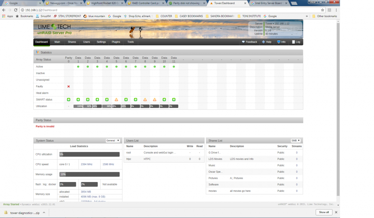Open the Help toggle in the nav bar
The width and height of the screenshot is (374, 218).
pos(267,42)
